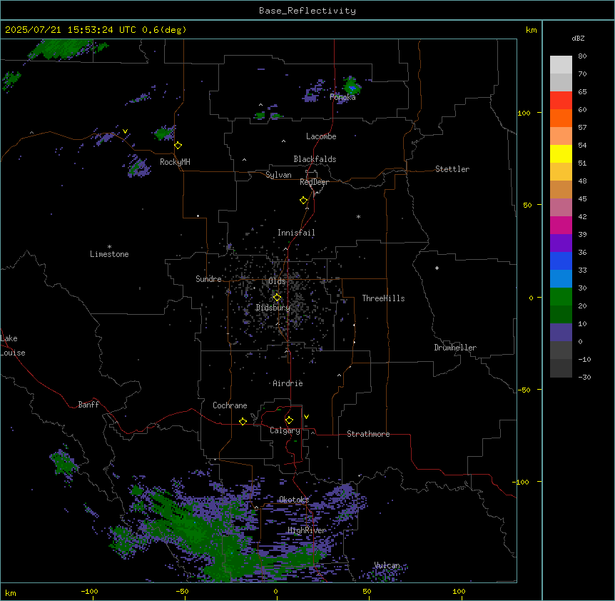Viewport: 615px width, 601px height.
Task: Click the Limestone label
Action: click(x=109, y=254)
